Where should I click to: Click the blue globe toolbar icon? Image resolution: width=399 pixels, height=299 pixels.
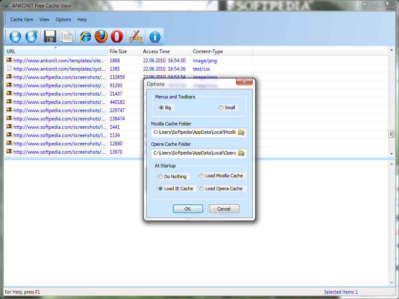click(x=15, y=37)
